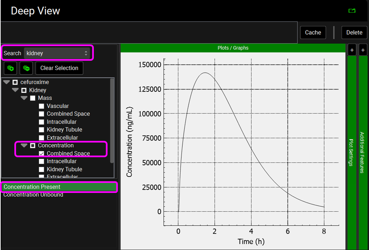Collapse the cefuroxime tree node
Viewport: 369px width, 250px height.
point(6,82)
